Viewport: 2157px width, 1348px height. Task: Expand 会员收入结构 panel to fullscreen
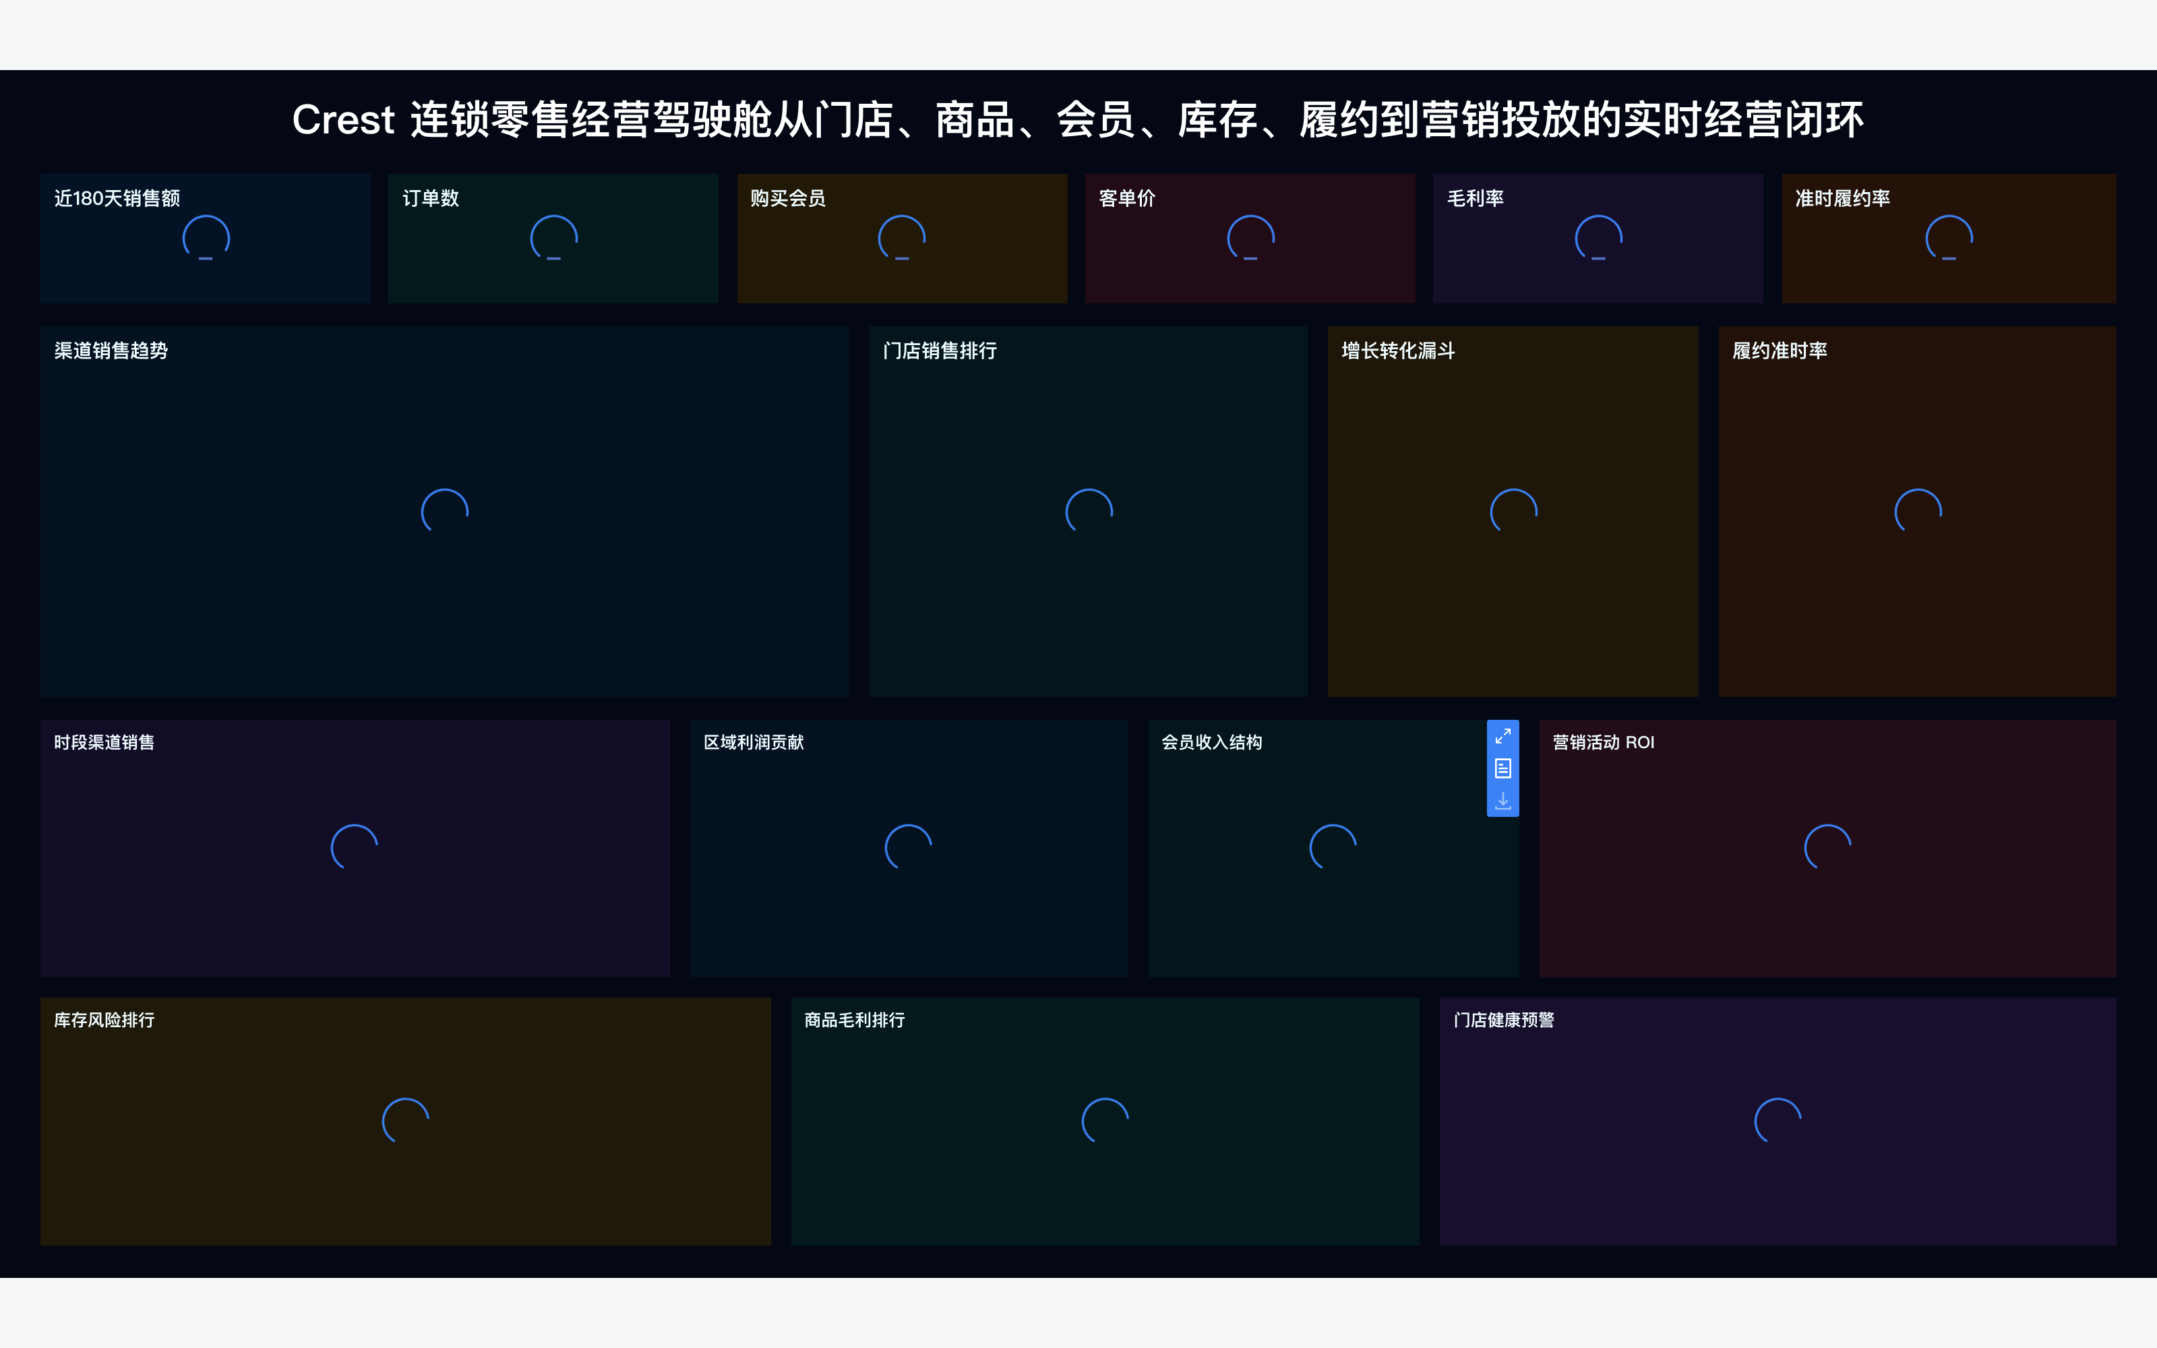click(x=1502, y=737)
